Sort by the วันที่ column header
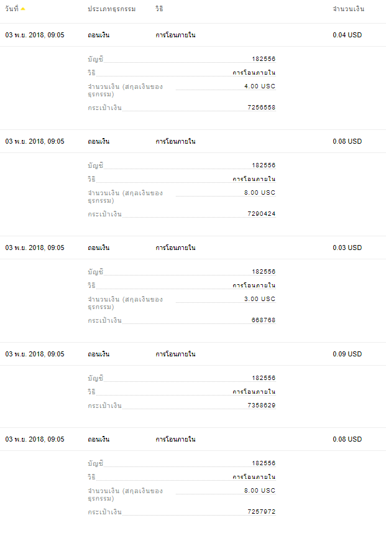This screenshot has width=386, height=533. pos(12,9)
